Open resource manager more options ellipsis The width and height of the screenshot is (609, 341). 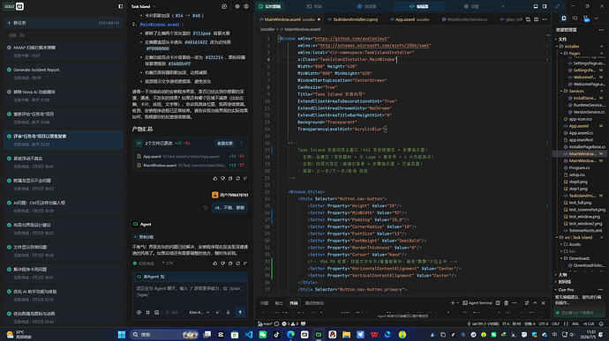[601, 29]
